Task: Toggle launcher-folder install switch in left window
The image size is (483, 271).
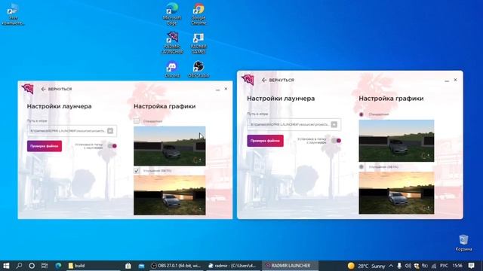Action: point(112,146)
